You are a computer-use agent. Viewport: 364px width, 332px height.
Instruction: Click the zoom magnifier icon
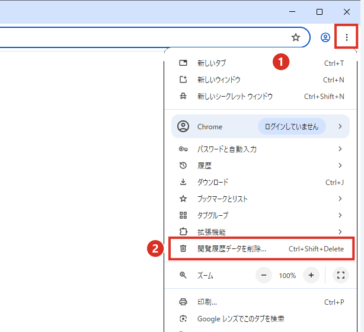click(x=183, y=275)
